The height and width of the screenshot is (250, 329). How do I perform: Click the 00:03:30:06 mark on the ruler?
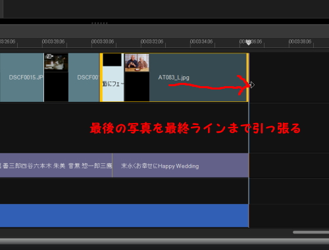click(x=103, y=41)
